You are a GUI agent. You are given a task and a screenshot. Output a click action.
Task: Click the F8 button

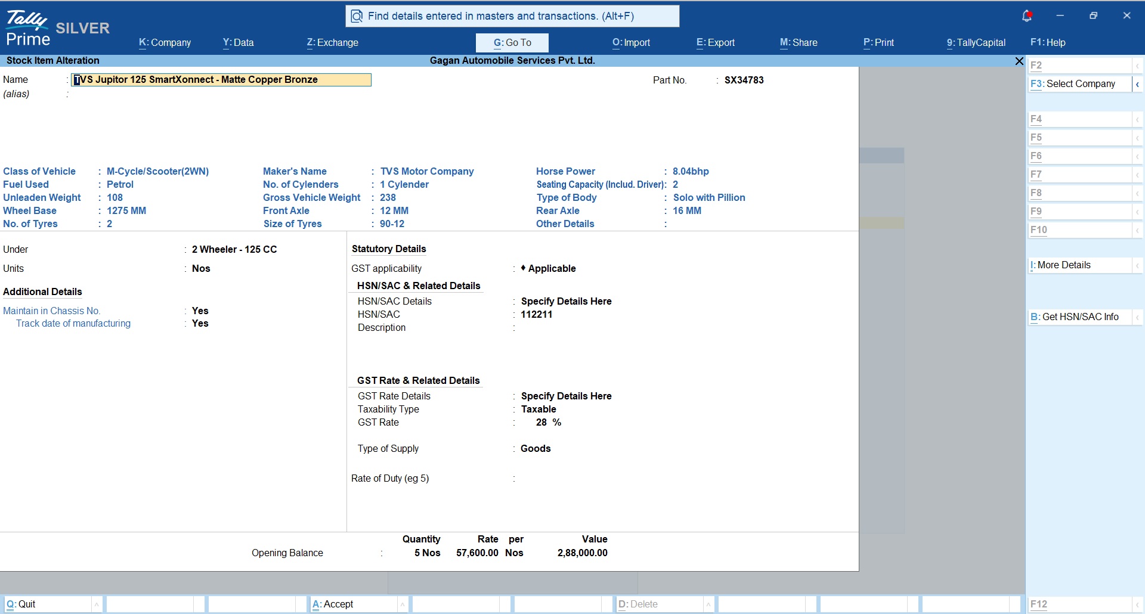[x=1079, y=193]
